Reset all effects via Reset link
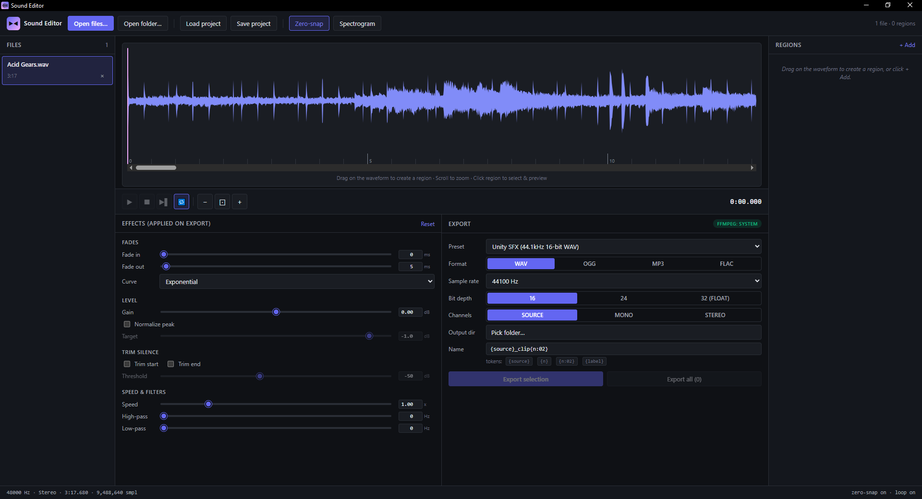The height and width of the screenshot is (499, 922). click(x=427, y=224)
